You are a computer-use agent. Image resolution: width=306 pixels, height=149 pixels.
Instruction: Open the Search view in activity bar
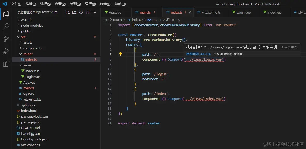click(6, 26)
